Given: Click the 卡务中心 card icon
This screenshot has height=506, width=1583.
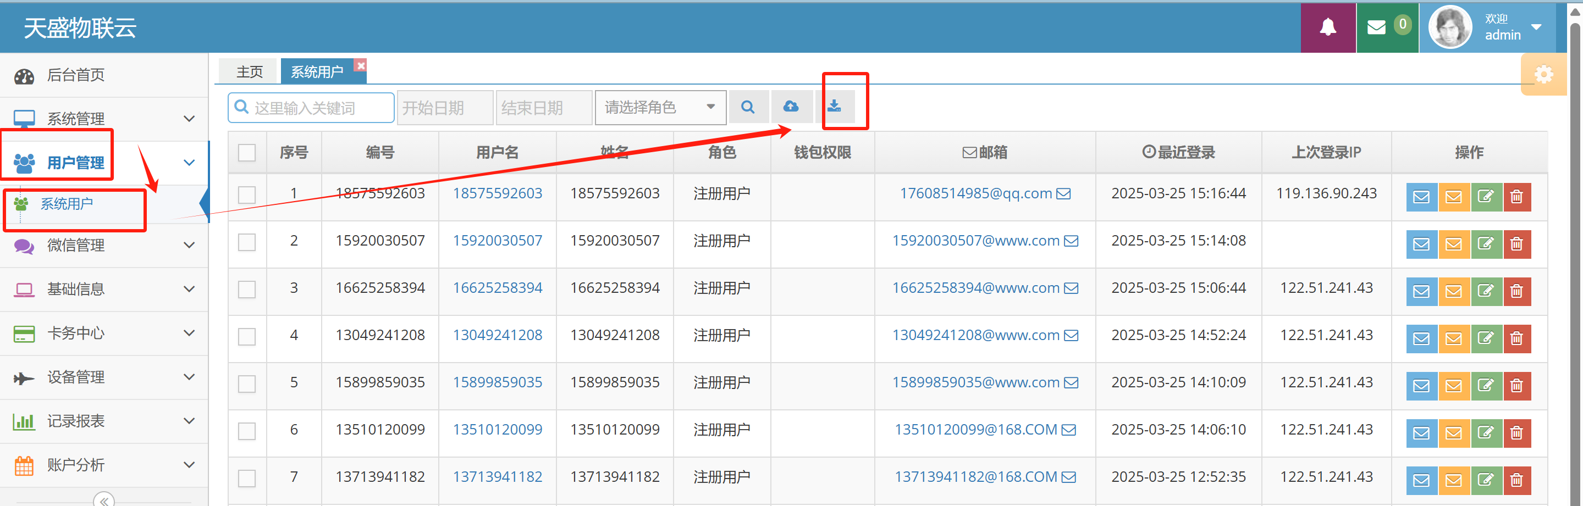Looking at the screenshot, I should point(24,334).
